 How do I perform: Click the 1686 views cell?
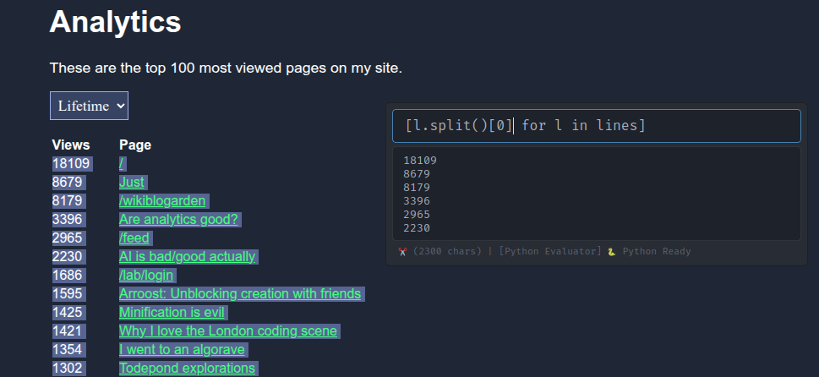point(68,276)
